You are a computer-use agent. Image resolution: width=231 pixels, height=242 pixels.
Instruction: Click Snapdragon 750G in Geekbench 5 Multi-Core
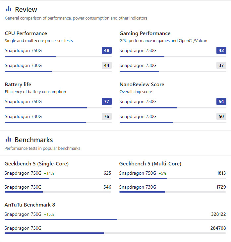point(138,173)
